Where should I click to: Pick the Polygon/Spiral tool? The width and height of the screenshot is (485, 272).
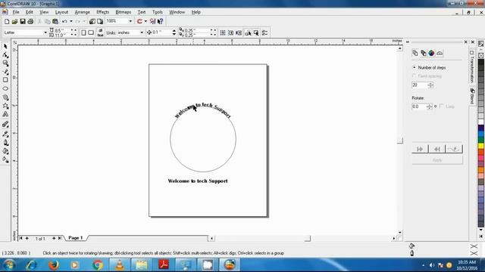pyautogui.click(x=5, y=97)
